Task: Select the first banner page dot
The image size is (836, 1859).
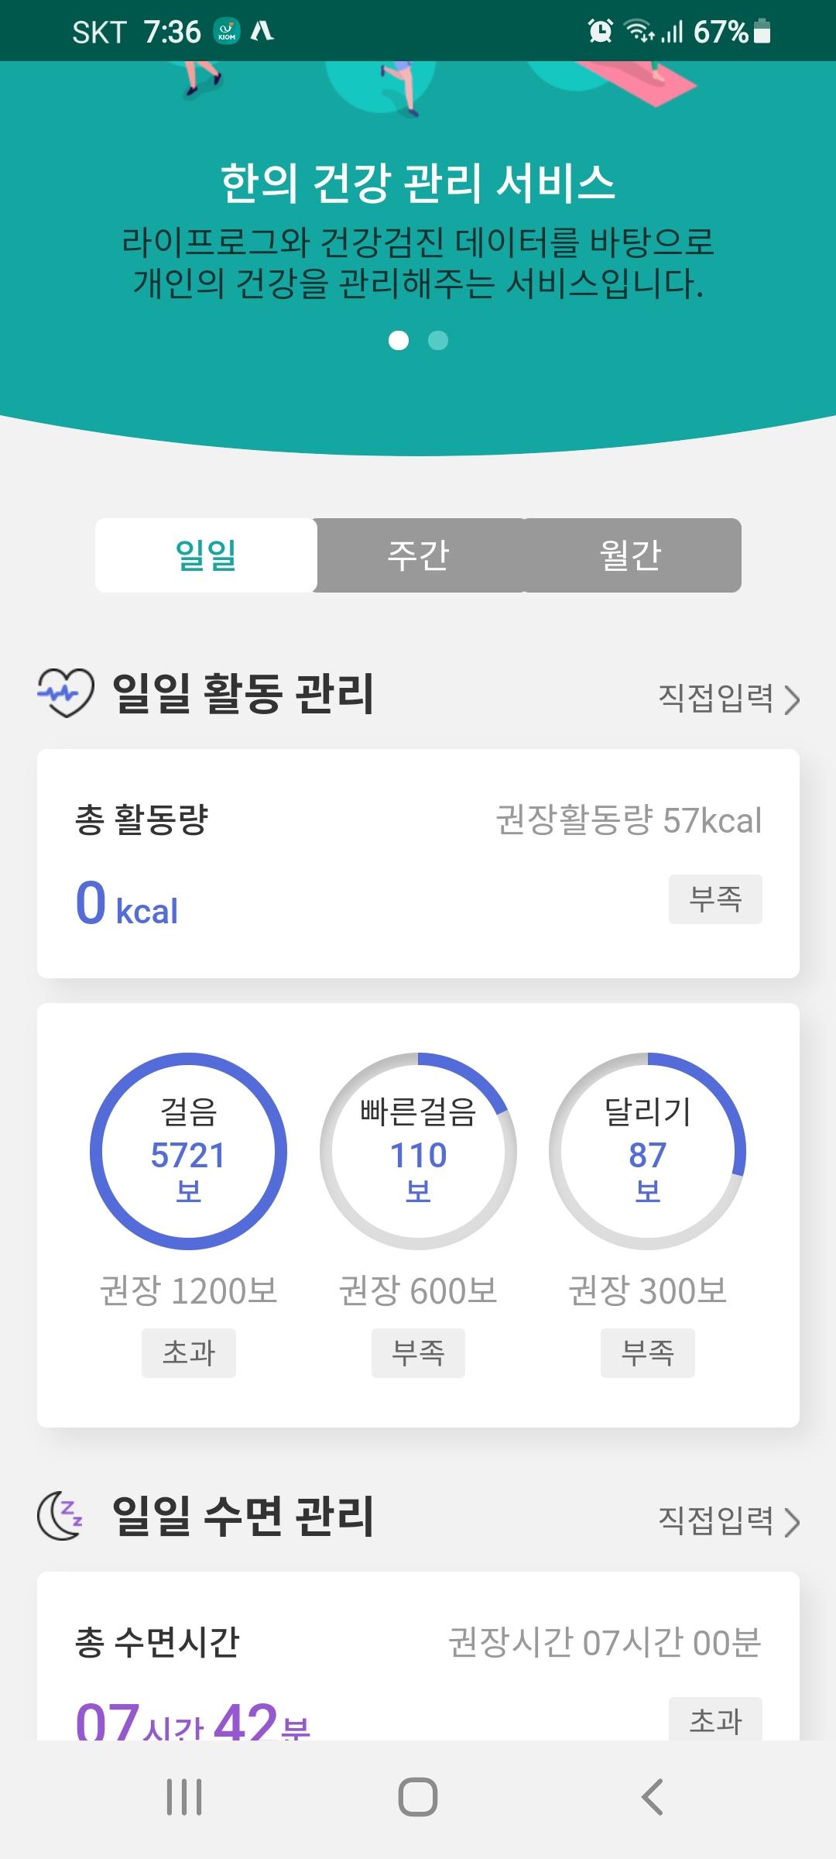Action: (x=399, y=341)
